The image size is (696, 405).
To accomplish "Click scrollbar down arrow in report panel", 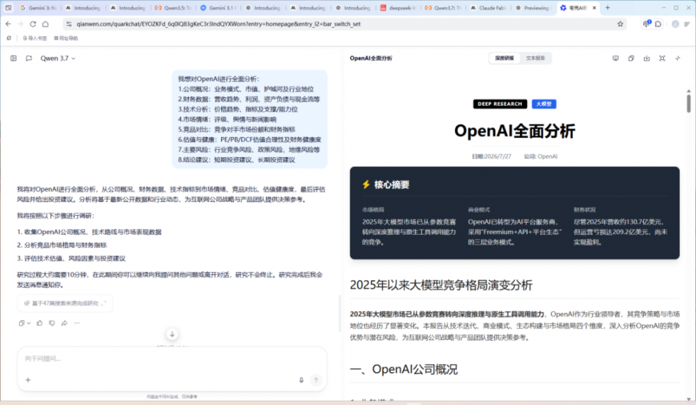I will 688,399.
